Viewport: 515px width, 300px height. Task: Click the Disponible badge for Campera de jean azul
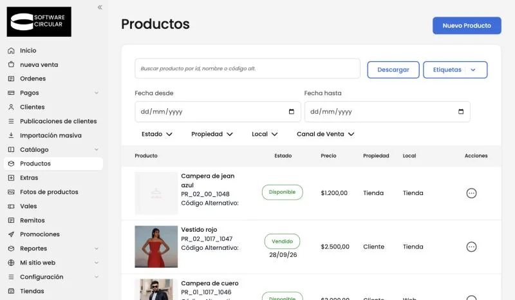(282, 192)
